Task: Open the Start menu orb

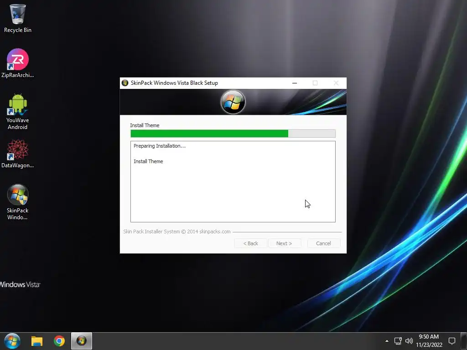Action: tap(12, 341)
